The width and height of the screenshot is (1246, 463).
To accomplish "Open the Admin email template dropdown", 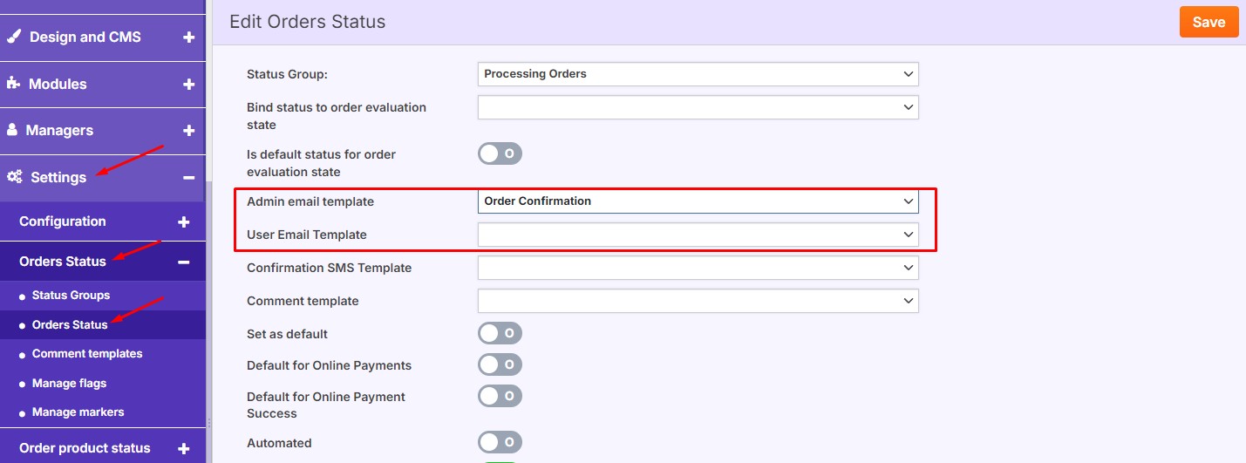I will (x=698, y=201).
